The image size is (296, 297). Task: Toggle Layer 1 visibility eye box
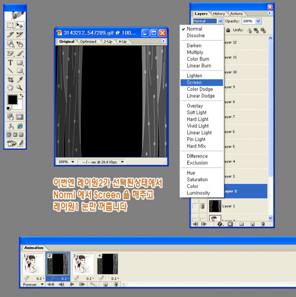[x=195, y=206]
